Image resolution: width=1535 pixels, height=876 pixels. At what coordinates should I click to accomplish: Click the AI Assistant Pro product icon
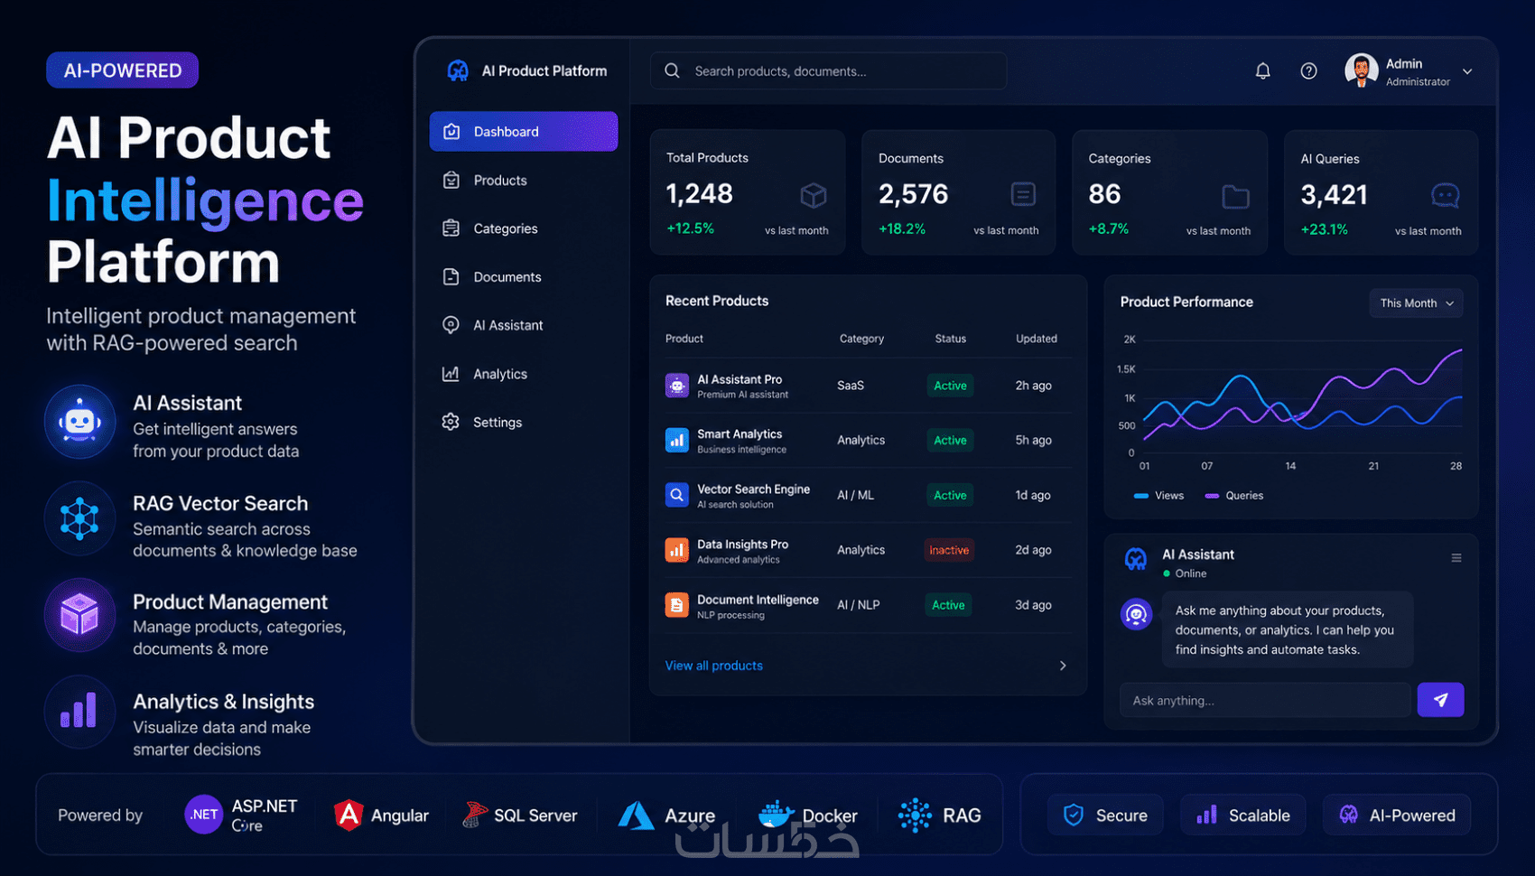click(x=676, y=386)
